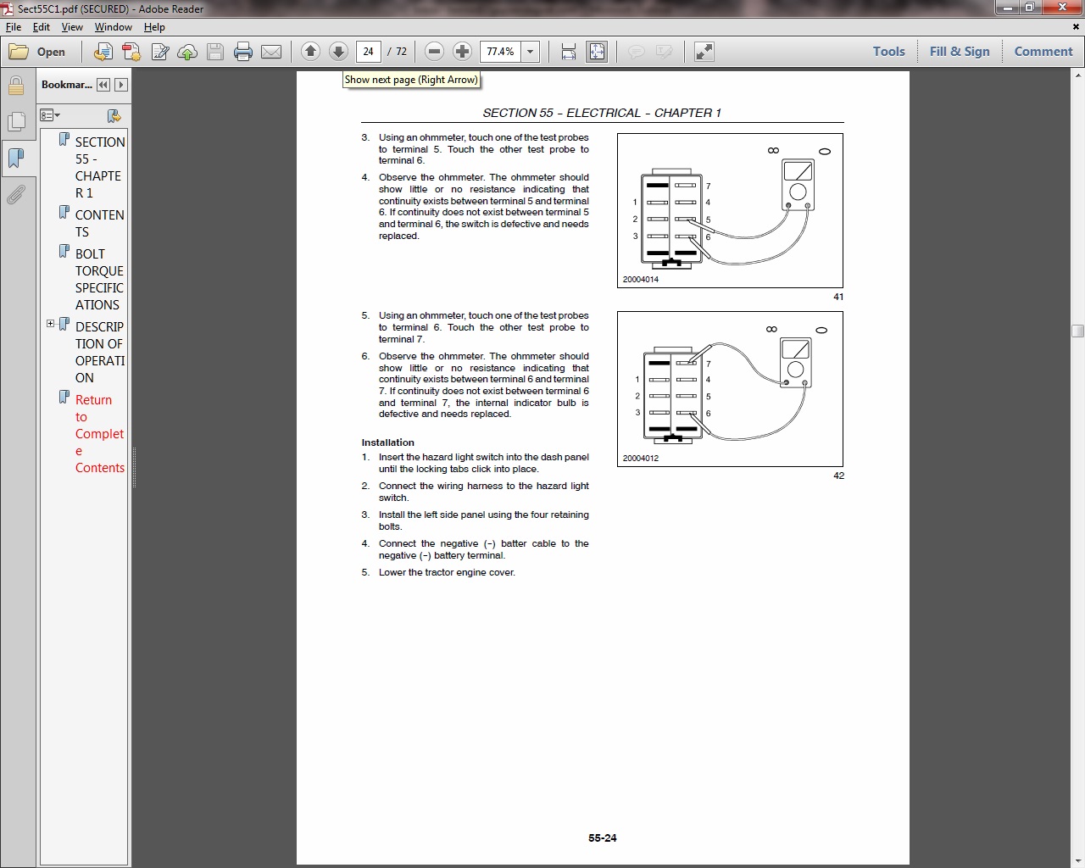Screen dimensions: 1085x868
Task: Open the View menu
Action: [72, 27]
